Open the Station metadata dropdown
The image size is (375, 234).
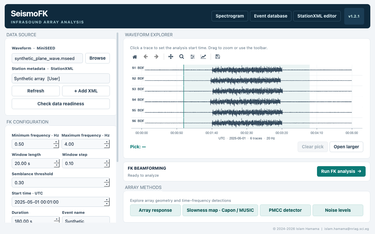[61, 78]
